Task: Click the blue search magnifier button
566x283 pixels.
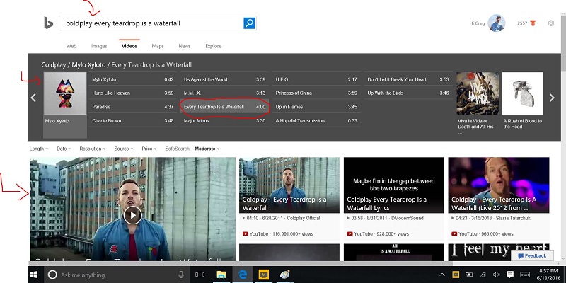Action: point(249,23)
